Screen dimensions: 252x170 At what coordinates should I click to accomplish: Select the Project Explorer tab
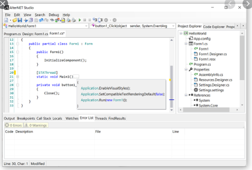click(189, 26)
